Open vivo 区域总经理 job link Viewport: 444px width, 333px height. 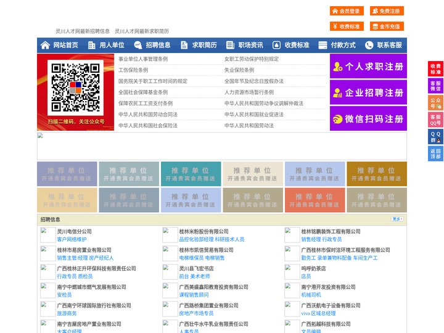[318, 313]
